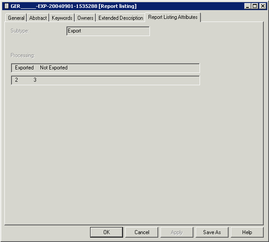Click the Subtype field containing Export
This screenshot has height=242, width=269.
(108, 31)
